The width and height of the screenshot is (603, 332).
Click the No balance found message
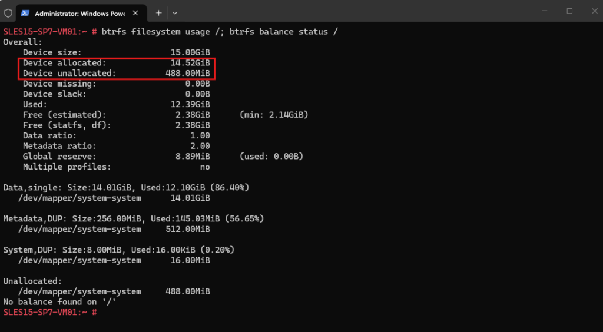59,301
